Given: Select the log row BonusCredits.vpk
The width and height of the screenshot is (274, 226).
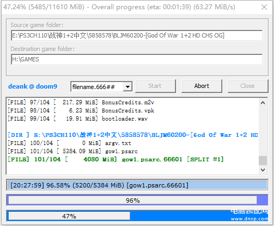Looking at the screenshot, I should click(x=81, y=110).
